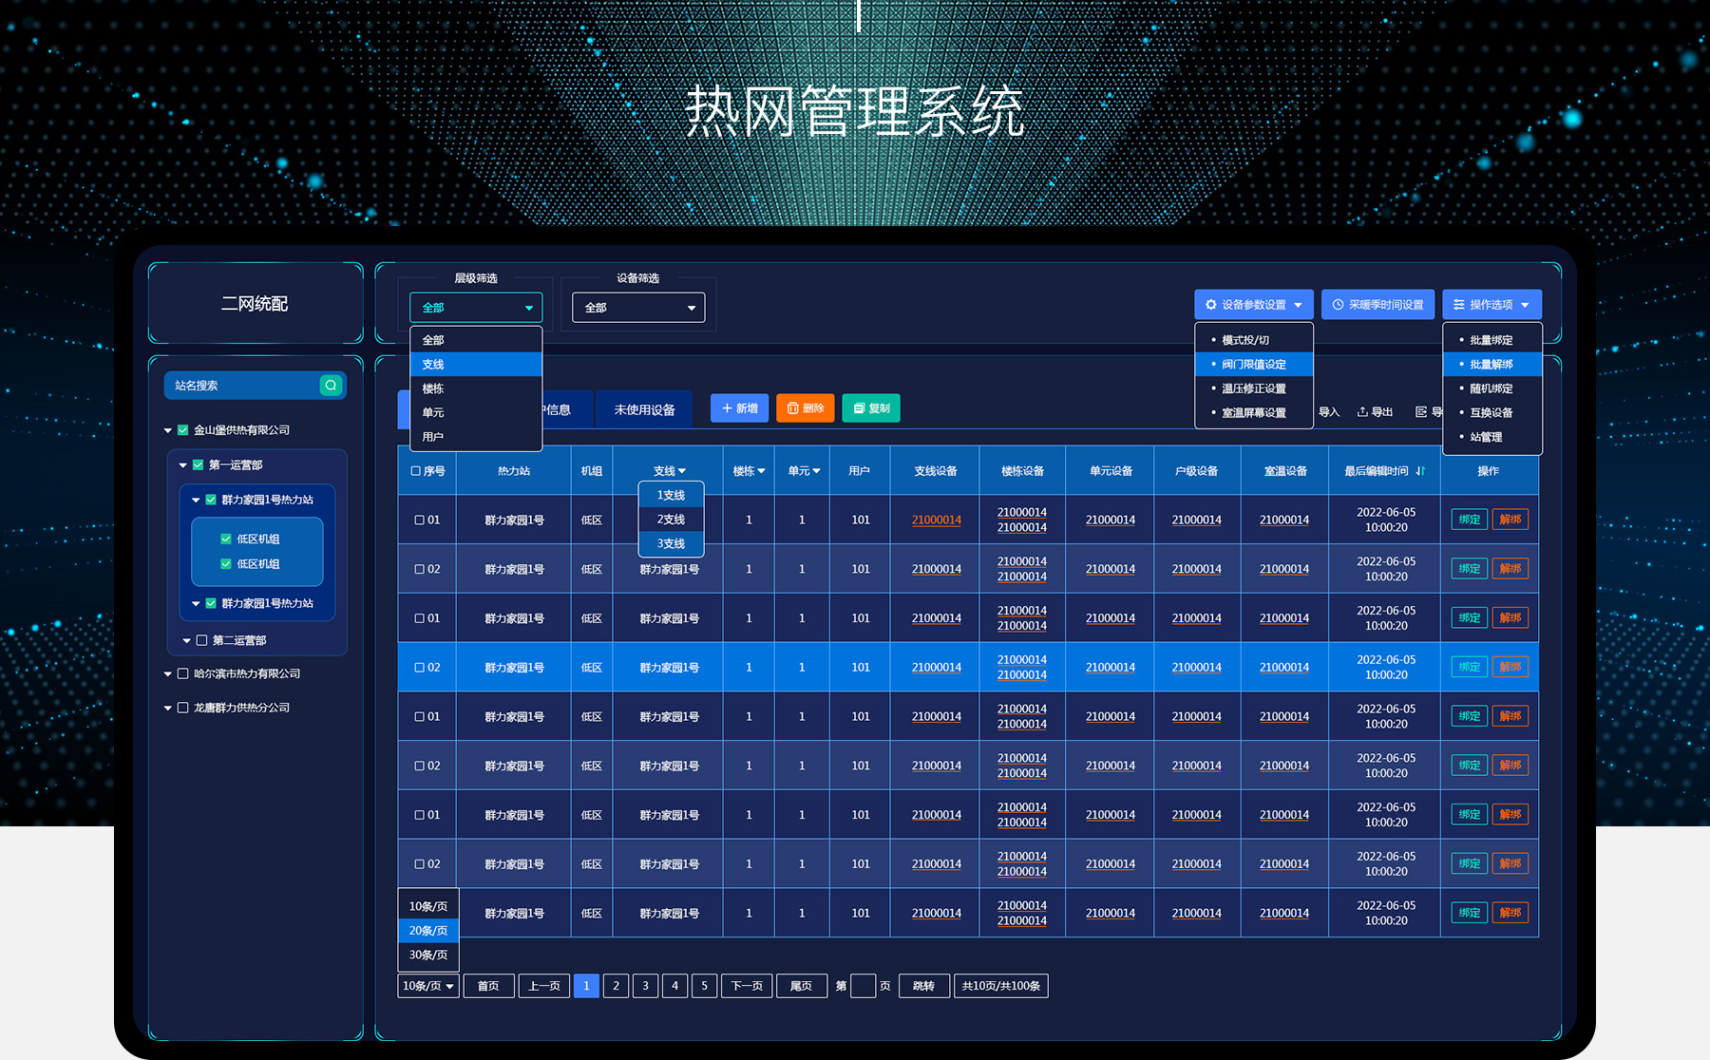1710x1060 pixels.
Task: Toggle the select-all checkbox beside 序号 header
Action: click(x=415, y=471)
